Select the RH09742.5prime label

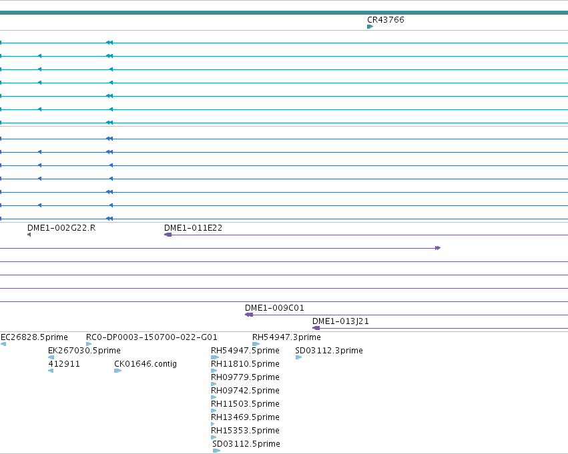tap(245, 391)
